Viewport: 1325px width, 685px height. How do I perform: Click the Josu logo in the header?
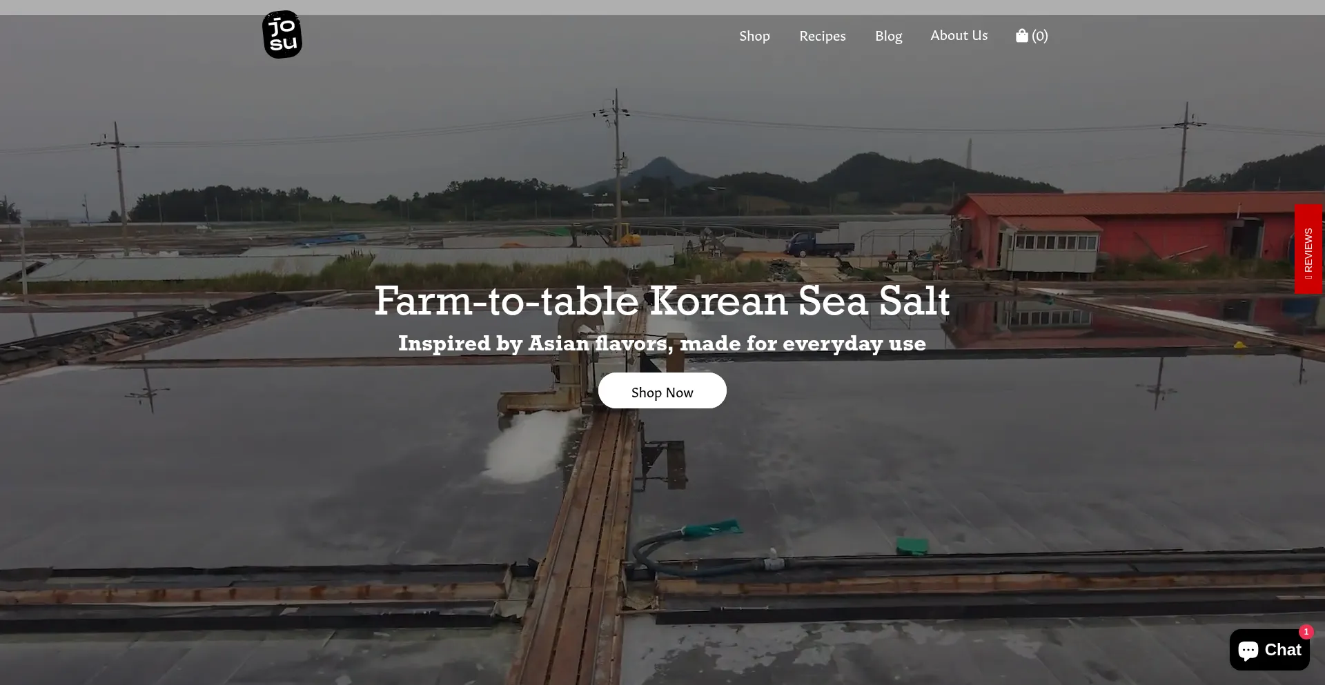(x=282, y=34)
